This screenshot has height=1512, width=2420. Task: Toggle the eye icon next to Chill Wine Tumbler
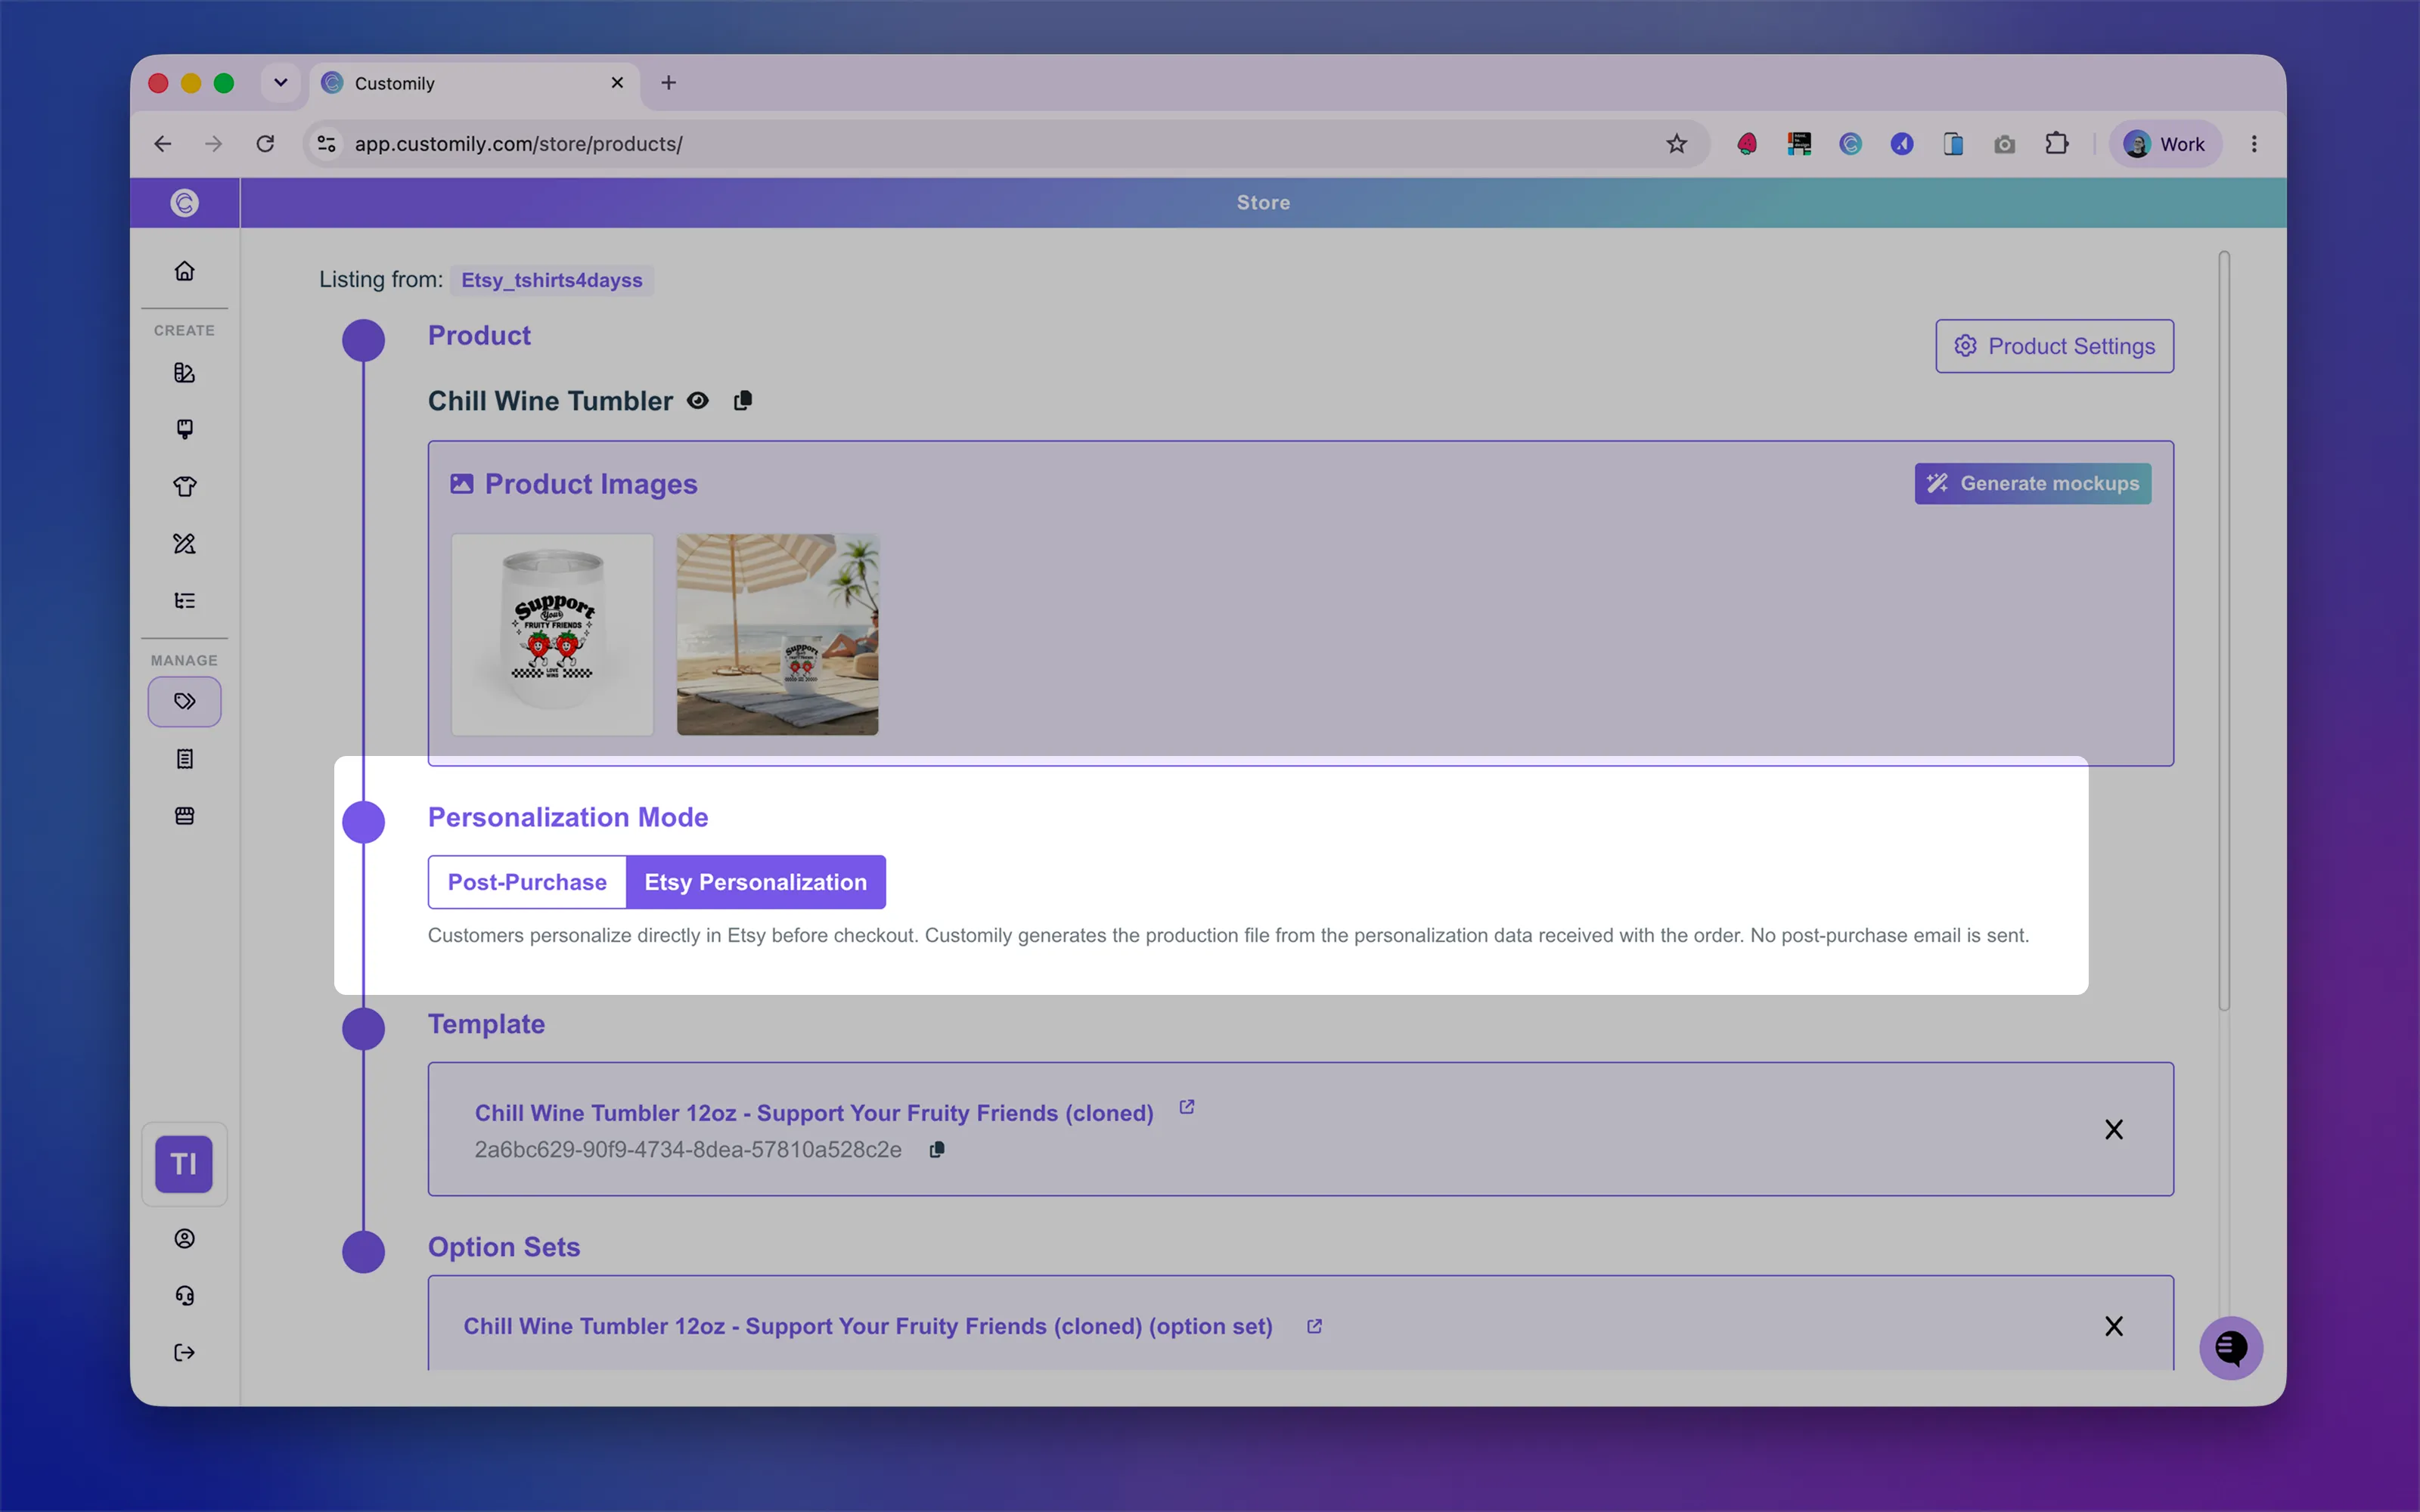point(698,400)
